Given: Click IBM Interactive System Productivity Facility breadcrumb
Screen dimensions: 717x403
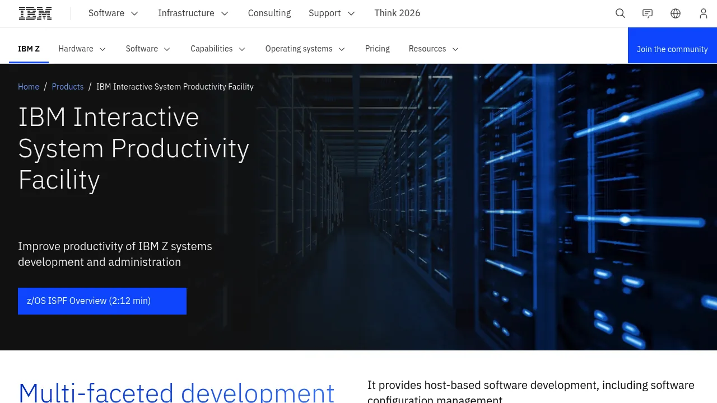Looking at the screenshot, I should (x=175, y=87).
